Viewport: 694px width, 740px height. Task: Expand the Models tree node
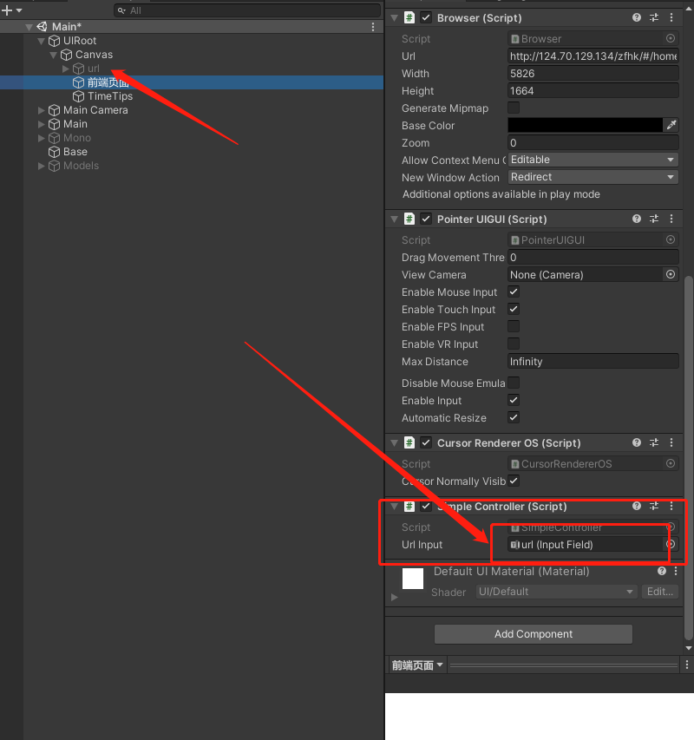pos(41,166)
